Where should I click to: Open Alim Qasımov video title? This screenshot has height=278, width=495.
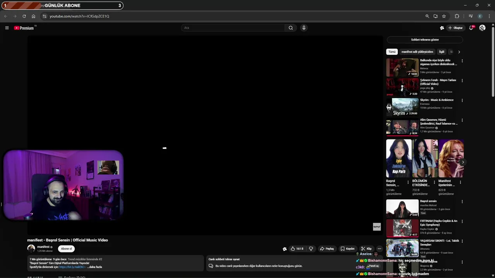click(439, 122)
